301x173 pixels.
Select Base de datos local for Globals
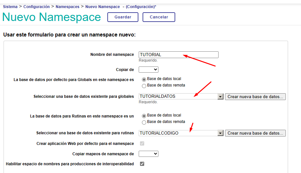(x=144, y=79)
